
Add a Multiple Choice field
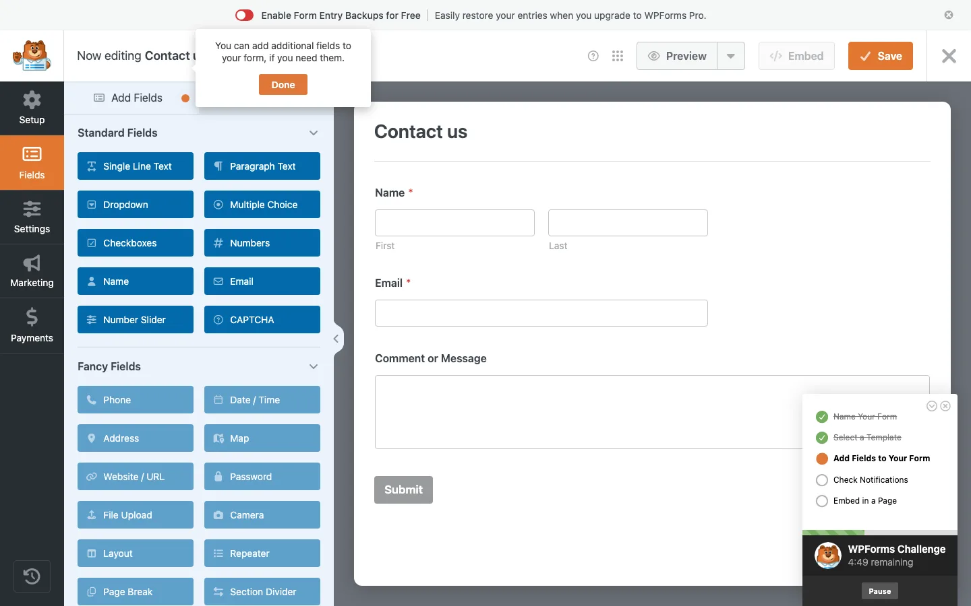coord(262,205)
